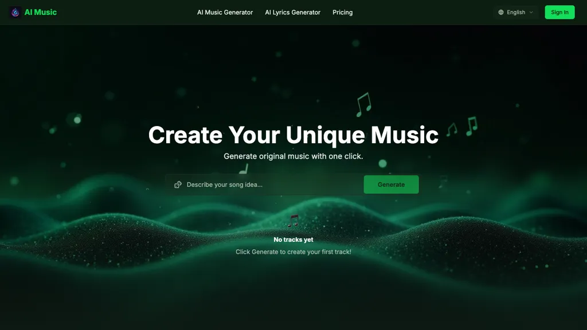Image resolution: width=587 pixels, height=330 pixels.
Task: Expand language chevron next to English
Action: click(x=531, y=13)
